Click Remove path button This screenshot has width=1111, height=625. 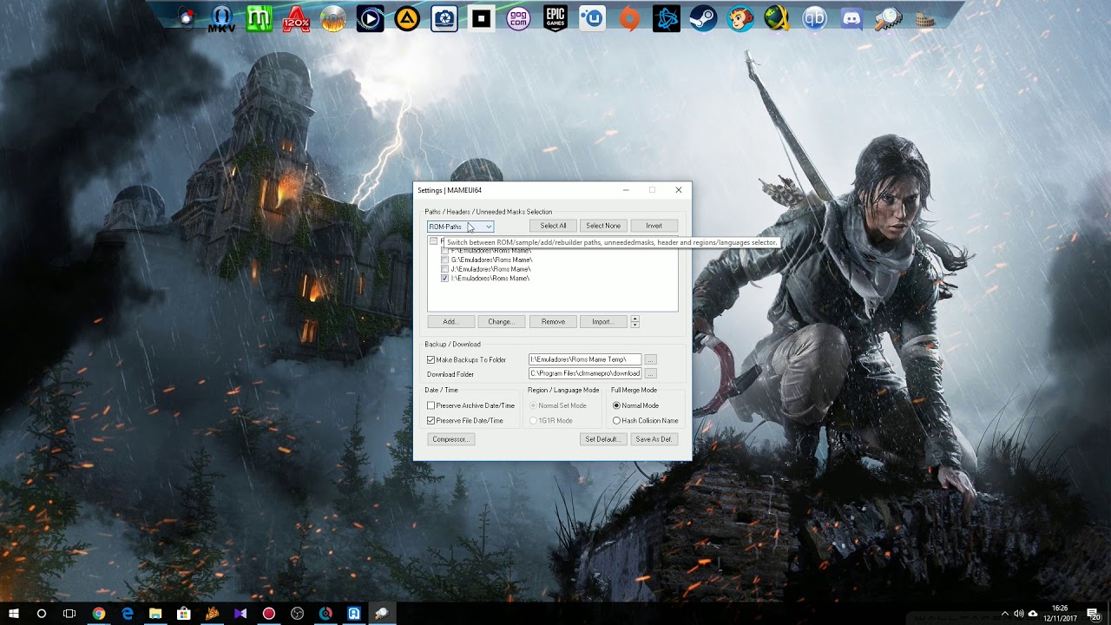pyautogui.click(x=553, y=322)
